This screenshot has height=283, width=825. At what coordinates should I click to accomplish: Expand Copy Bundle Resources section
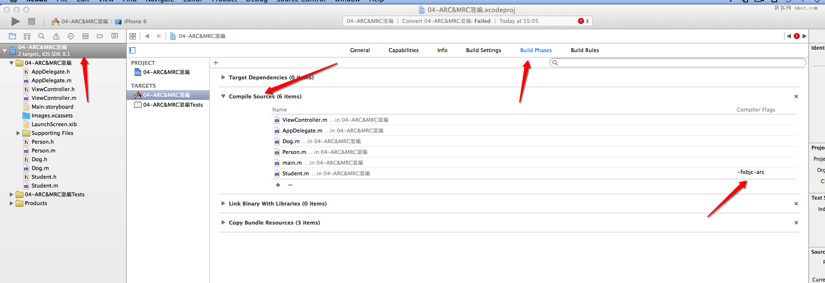223,223
